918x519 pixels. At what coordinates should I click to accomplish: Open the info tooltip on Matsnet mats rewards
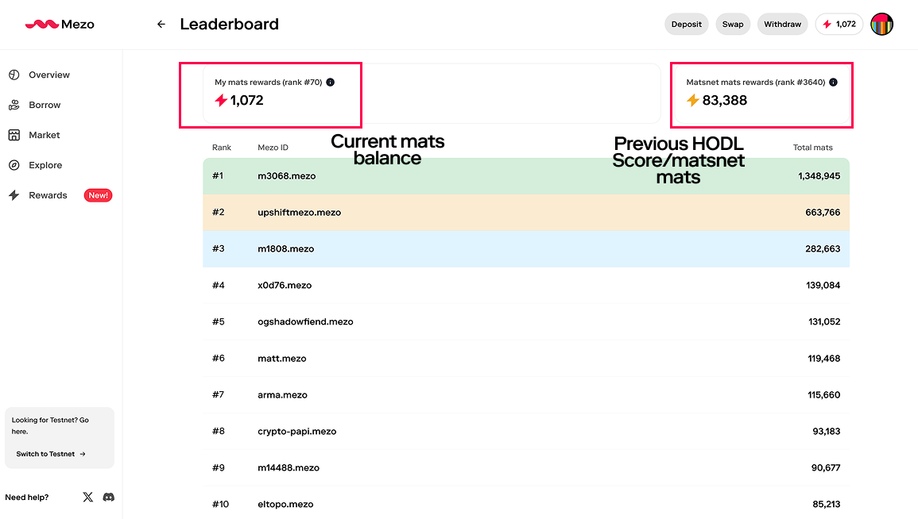click(x=833, y=82)
